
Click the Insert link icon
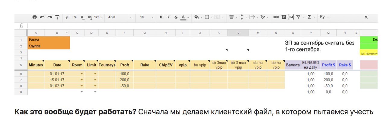point(276,17)
